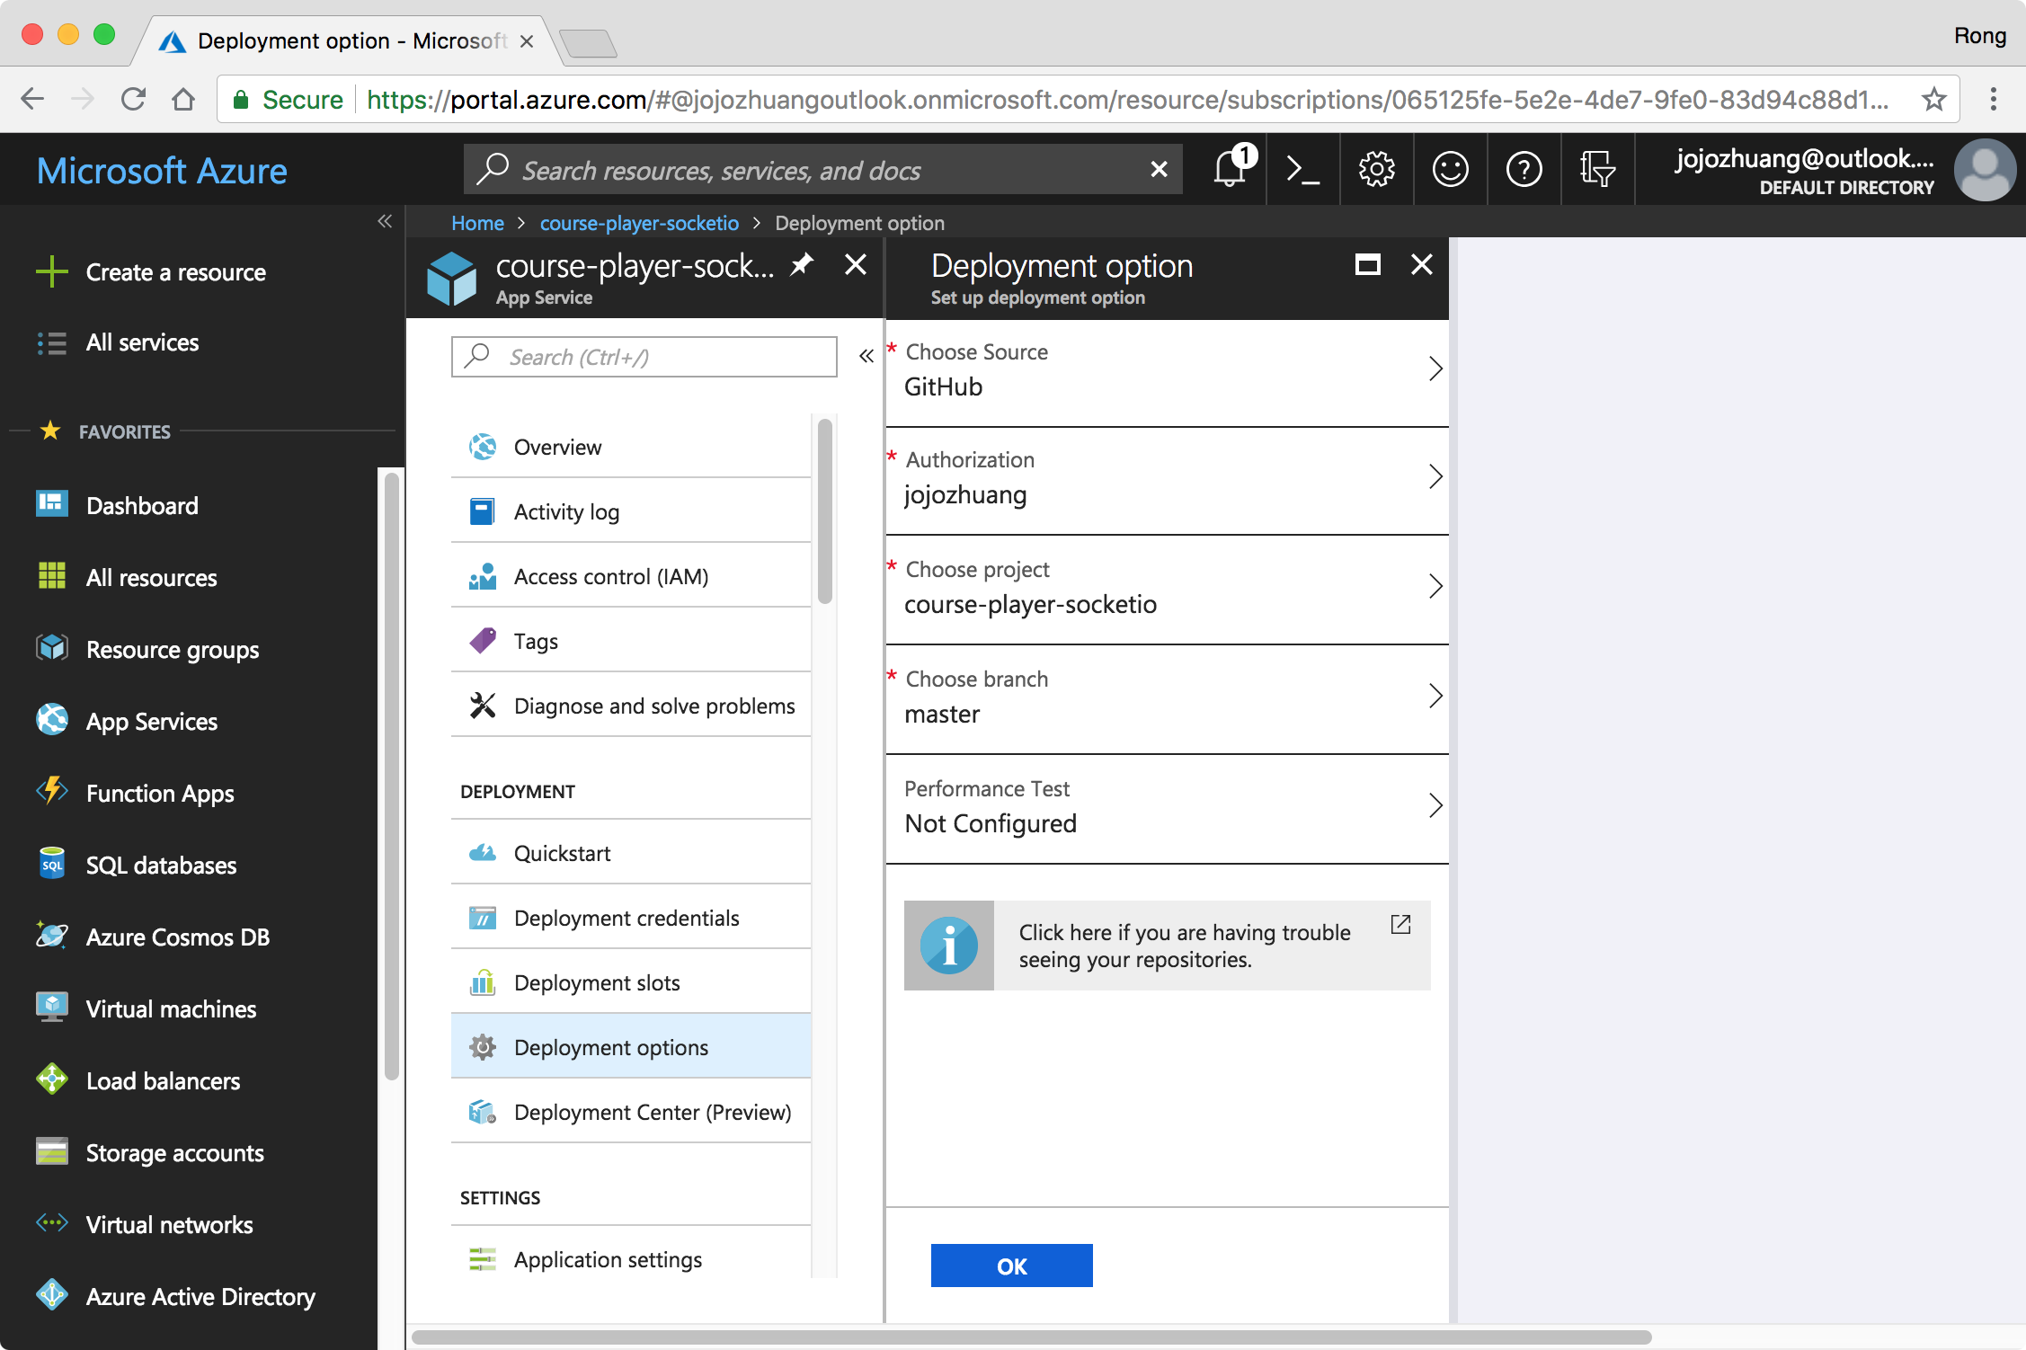Open portal settings gear icon
The height and width of the screenshot is (1350, 2026).
point(1376,169)
